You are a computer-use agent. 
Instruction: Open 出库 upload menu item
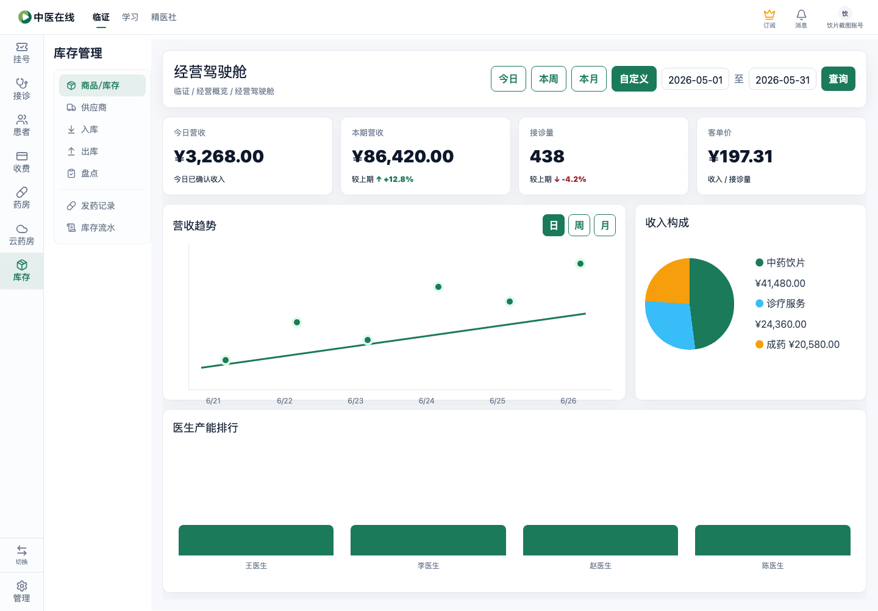click(x=102, y=151)
